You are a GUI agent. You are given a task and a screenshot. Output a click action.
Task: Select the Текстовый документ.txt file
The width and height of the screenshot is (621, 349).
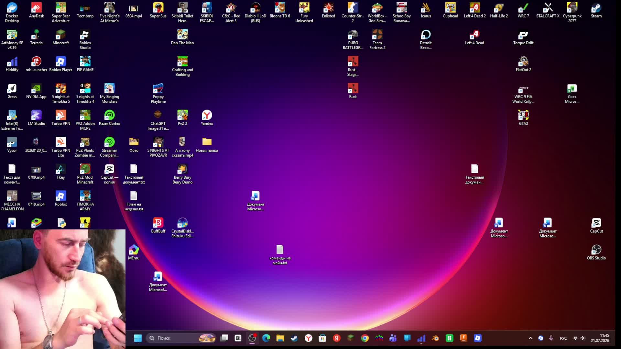click(134, 174)
